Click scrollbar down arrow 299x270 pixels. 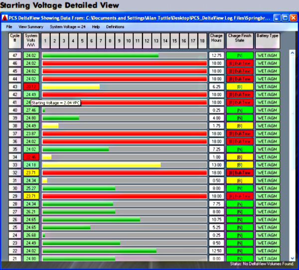coord(293,259)
